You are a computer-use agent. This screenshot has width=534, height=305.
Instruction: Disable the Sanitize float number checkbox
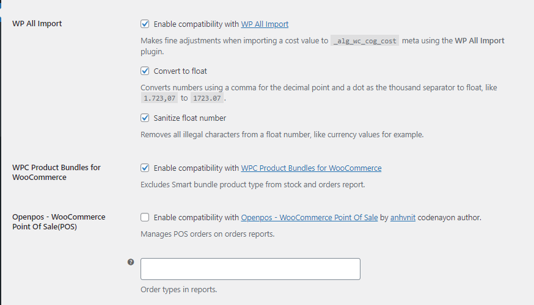pos(145,118)
